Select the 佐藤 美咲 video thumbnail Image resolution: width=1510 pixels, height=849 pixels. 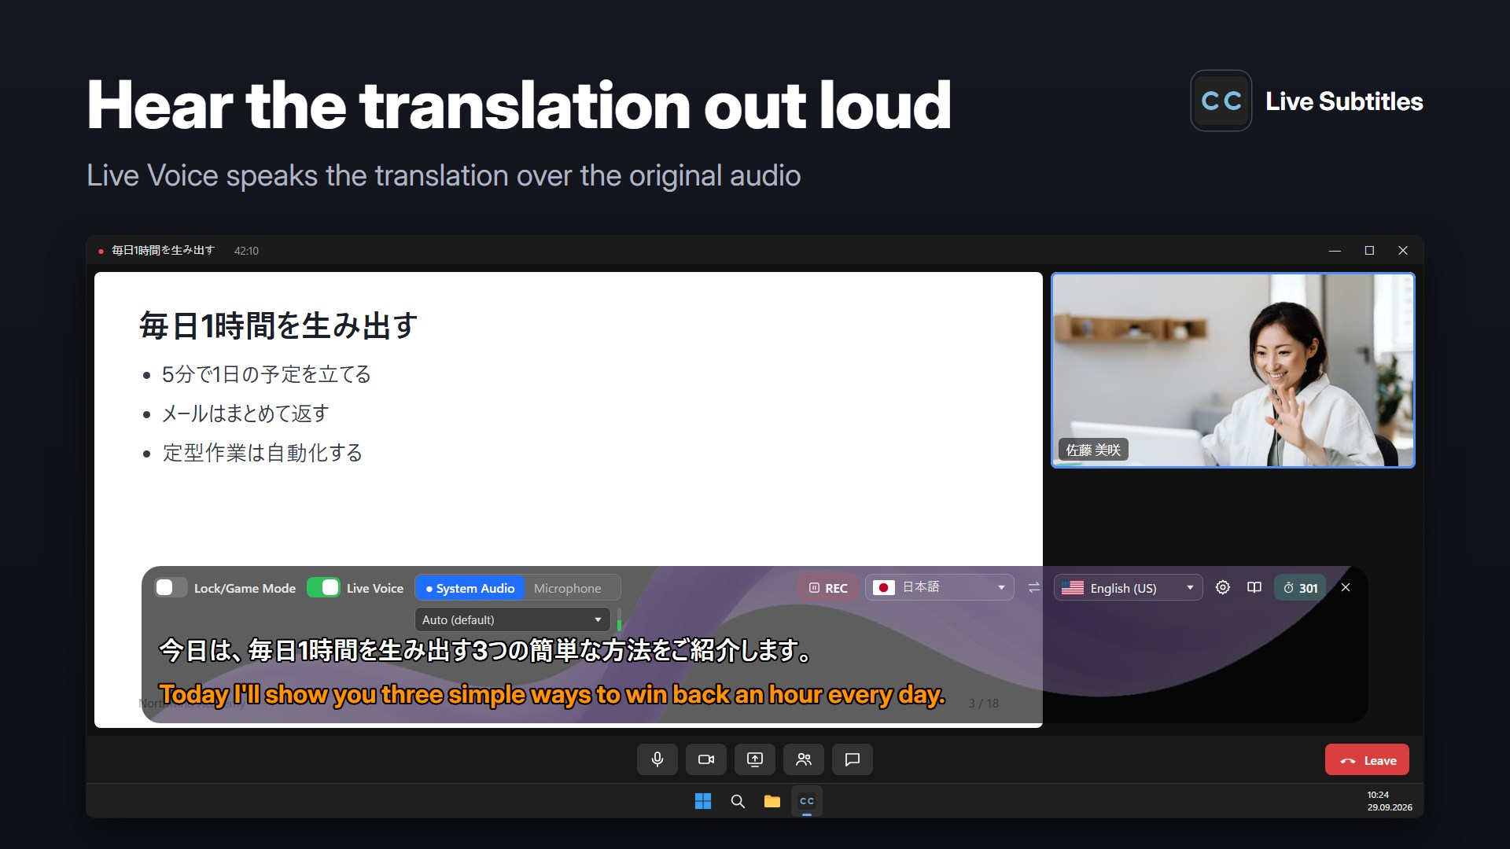[x=1232, y=370]
